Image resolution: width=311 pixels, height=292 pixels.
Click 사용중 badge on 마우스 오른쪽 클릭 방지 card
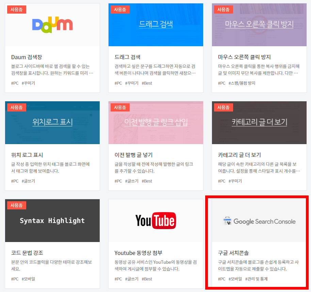(x=223, y=10)
